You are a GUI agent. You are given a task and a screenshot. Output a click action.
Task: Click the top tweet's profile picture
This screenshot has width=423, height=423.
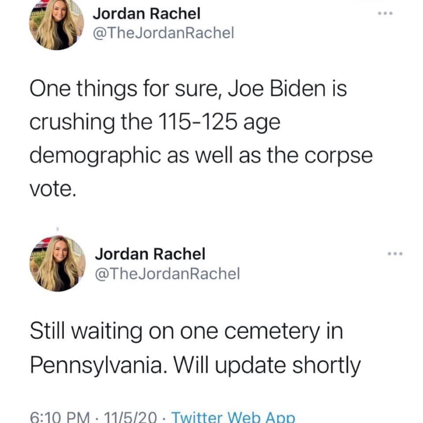tap(56, 24)
